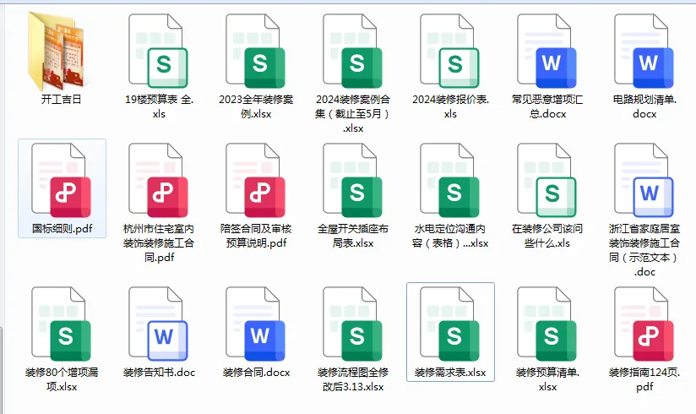696x414 pixels.
Task: Select the 水电定位沟通内容 xlsx icon
Action: click(449, 180)
